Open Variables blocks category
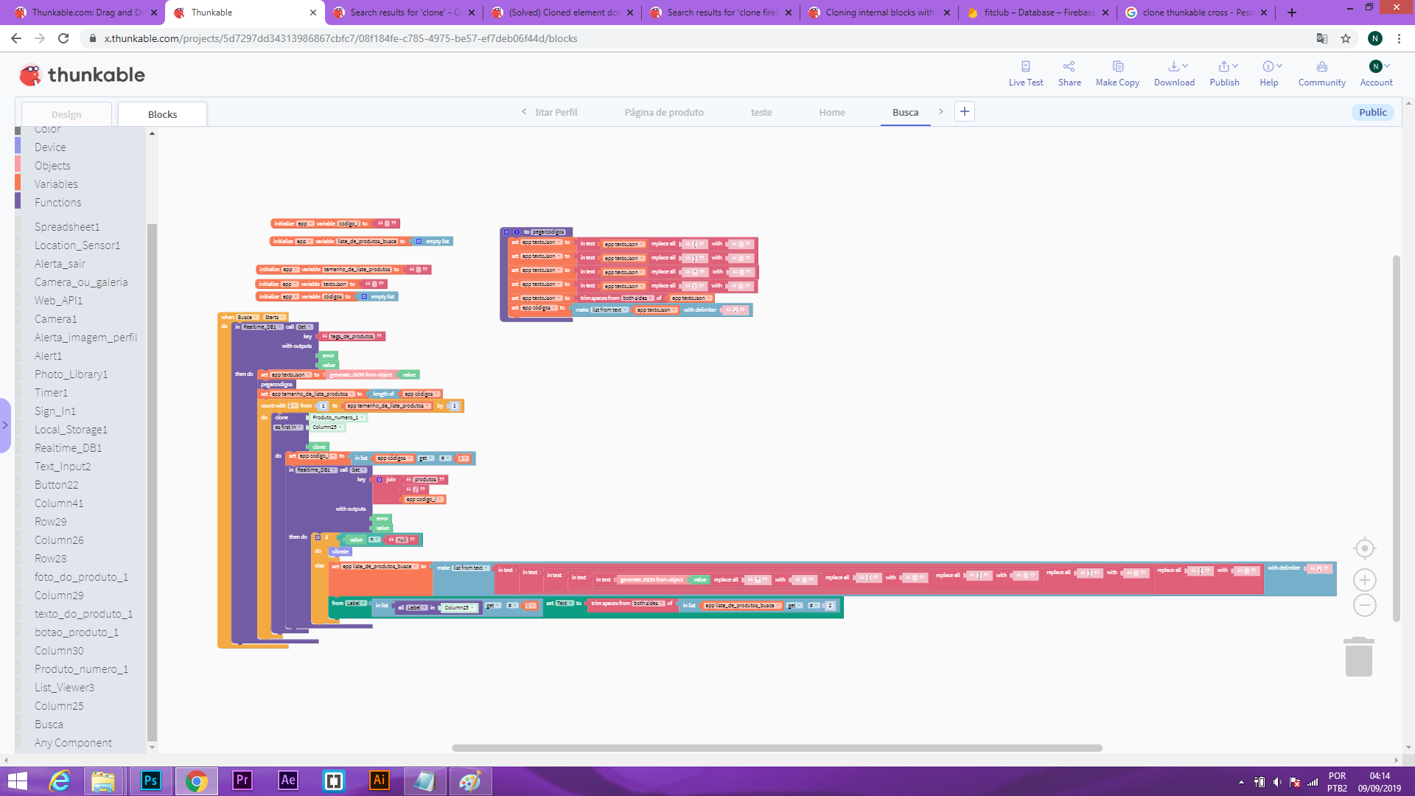Screen dimensions: 1415x796 pyautogui.click(x=56, y=184)
